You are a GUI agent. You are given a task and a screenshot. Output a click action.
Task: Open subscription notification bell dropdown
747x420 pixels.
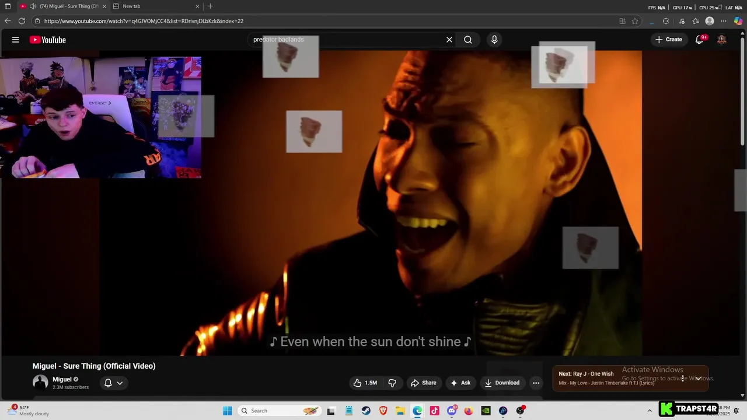(113, 383)
